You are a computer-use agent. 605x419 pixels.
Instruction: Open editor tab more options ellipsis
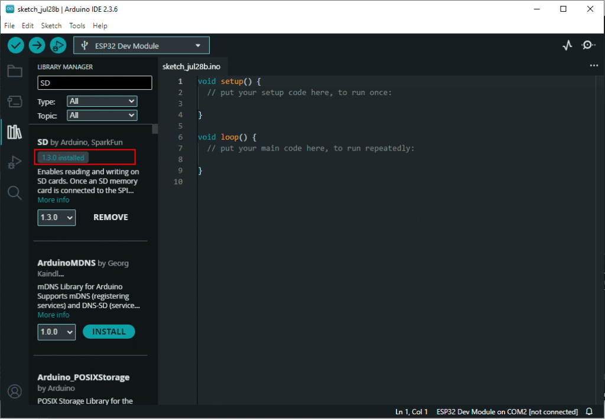594,66
